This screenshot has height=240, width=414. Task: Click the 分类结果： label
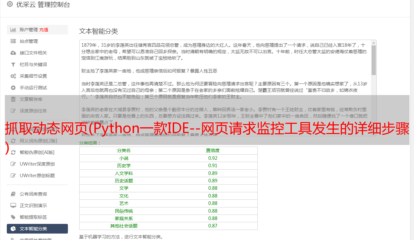90,143
